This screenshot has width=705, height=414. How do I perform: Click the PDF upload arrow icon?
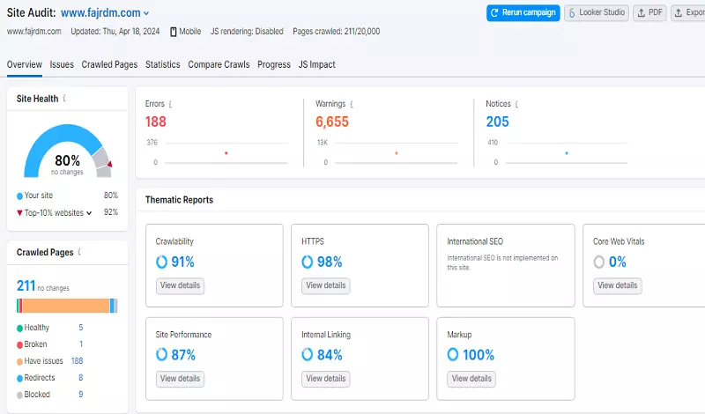coord(642,12)
